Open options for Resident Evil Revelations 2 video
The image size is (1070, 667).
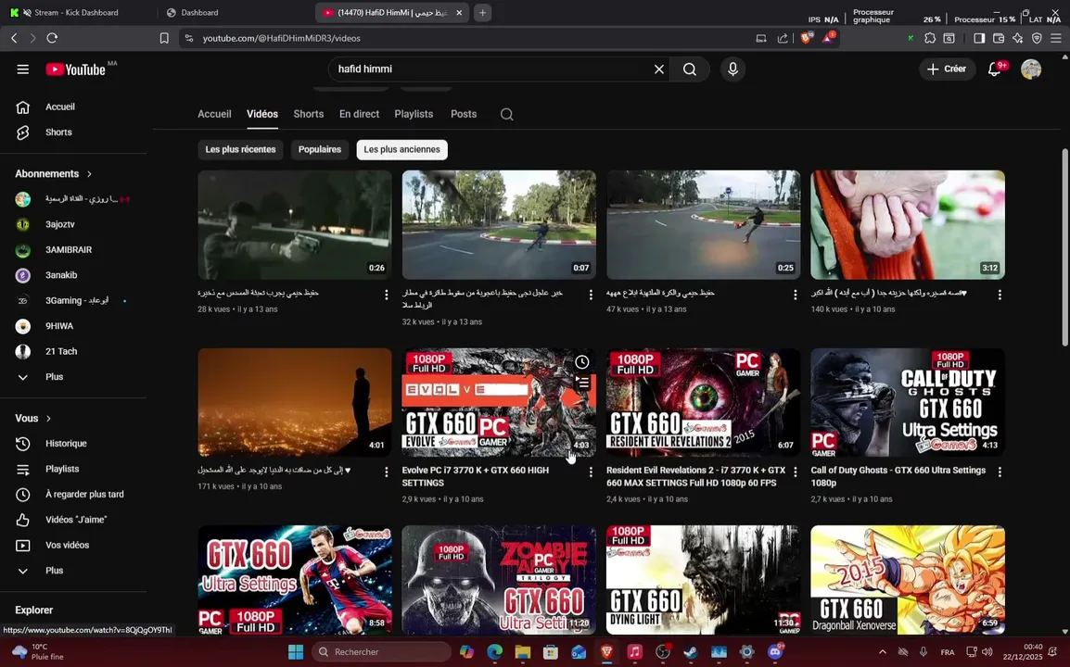click(x=795, y=472)
